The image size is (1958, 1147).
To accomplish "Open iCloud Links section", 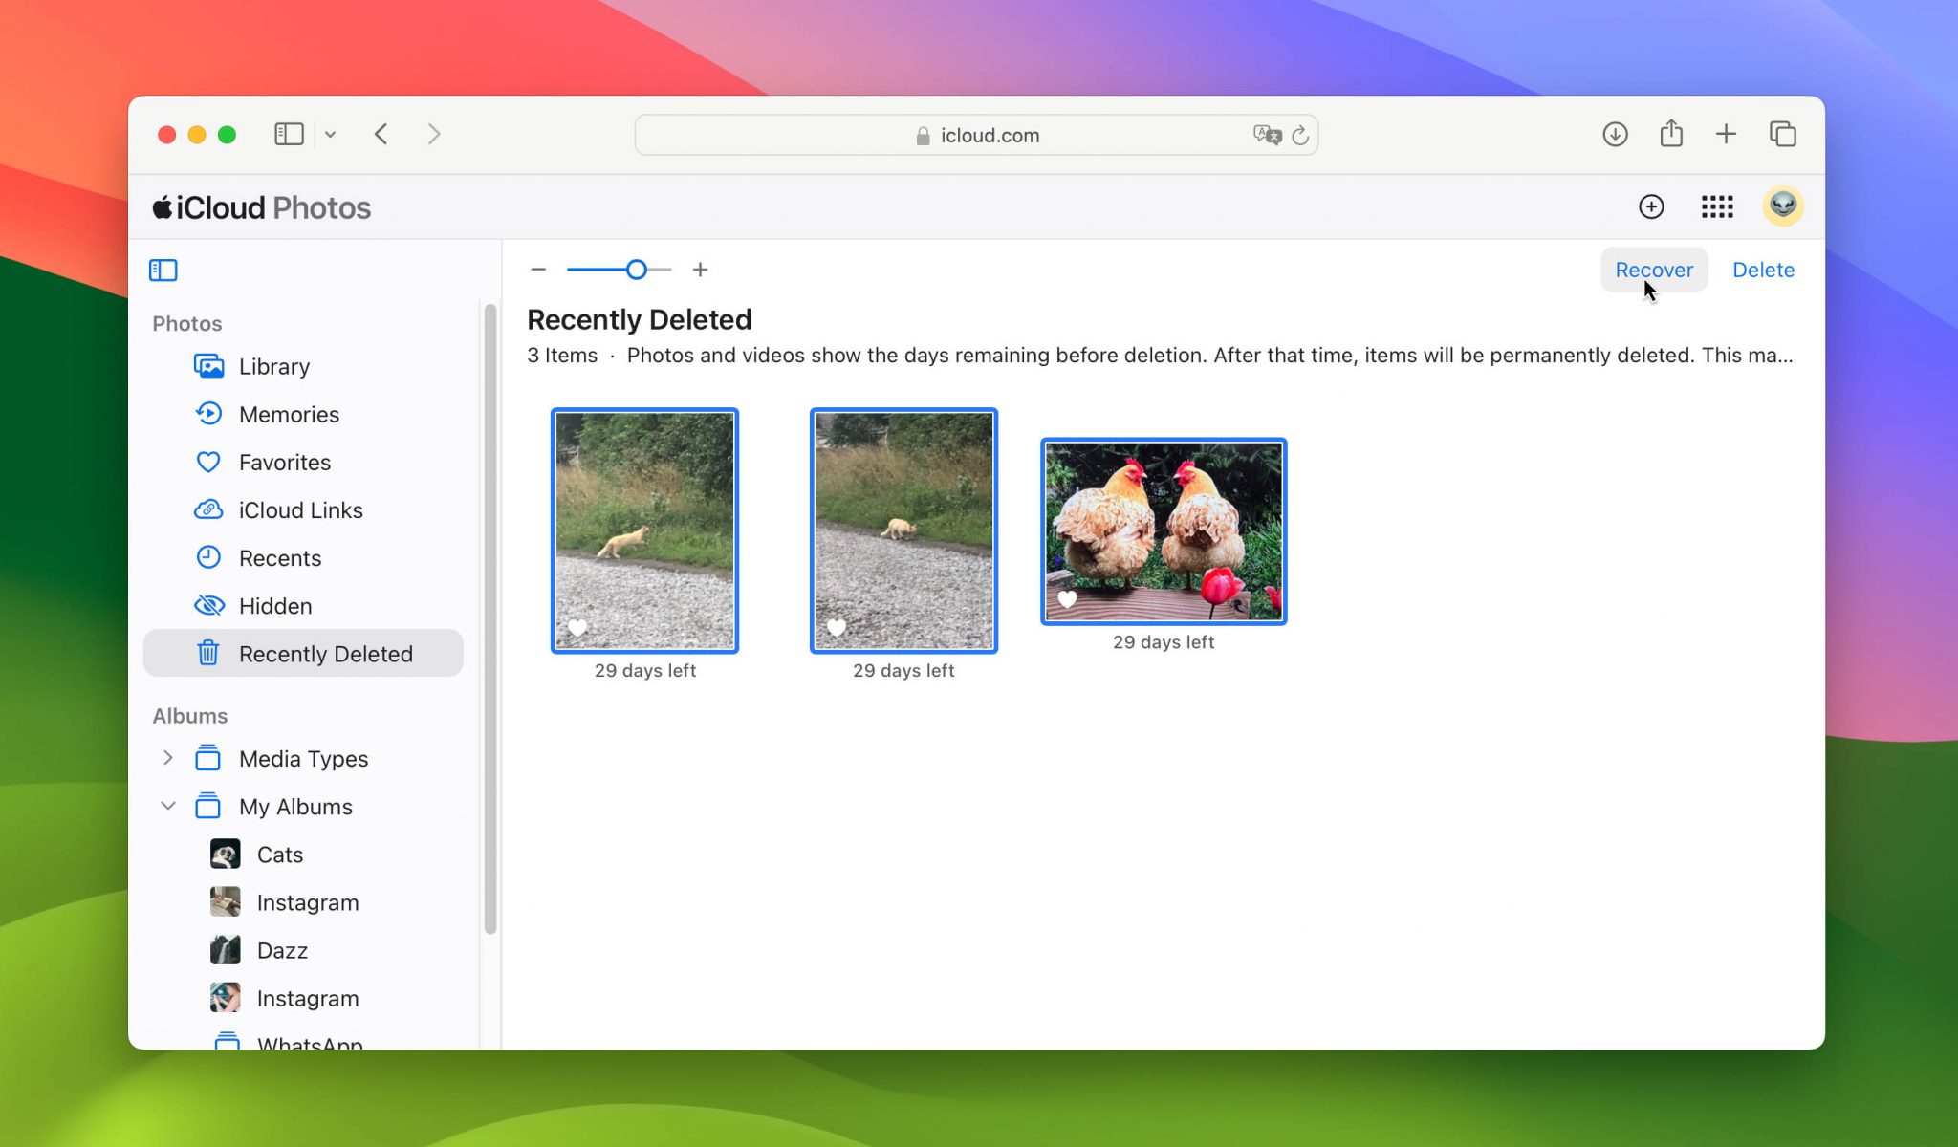I will [x=300, y=509].
